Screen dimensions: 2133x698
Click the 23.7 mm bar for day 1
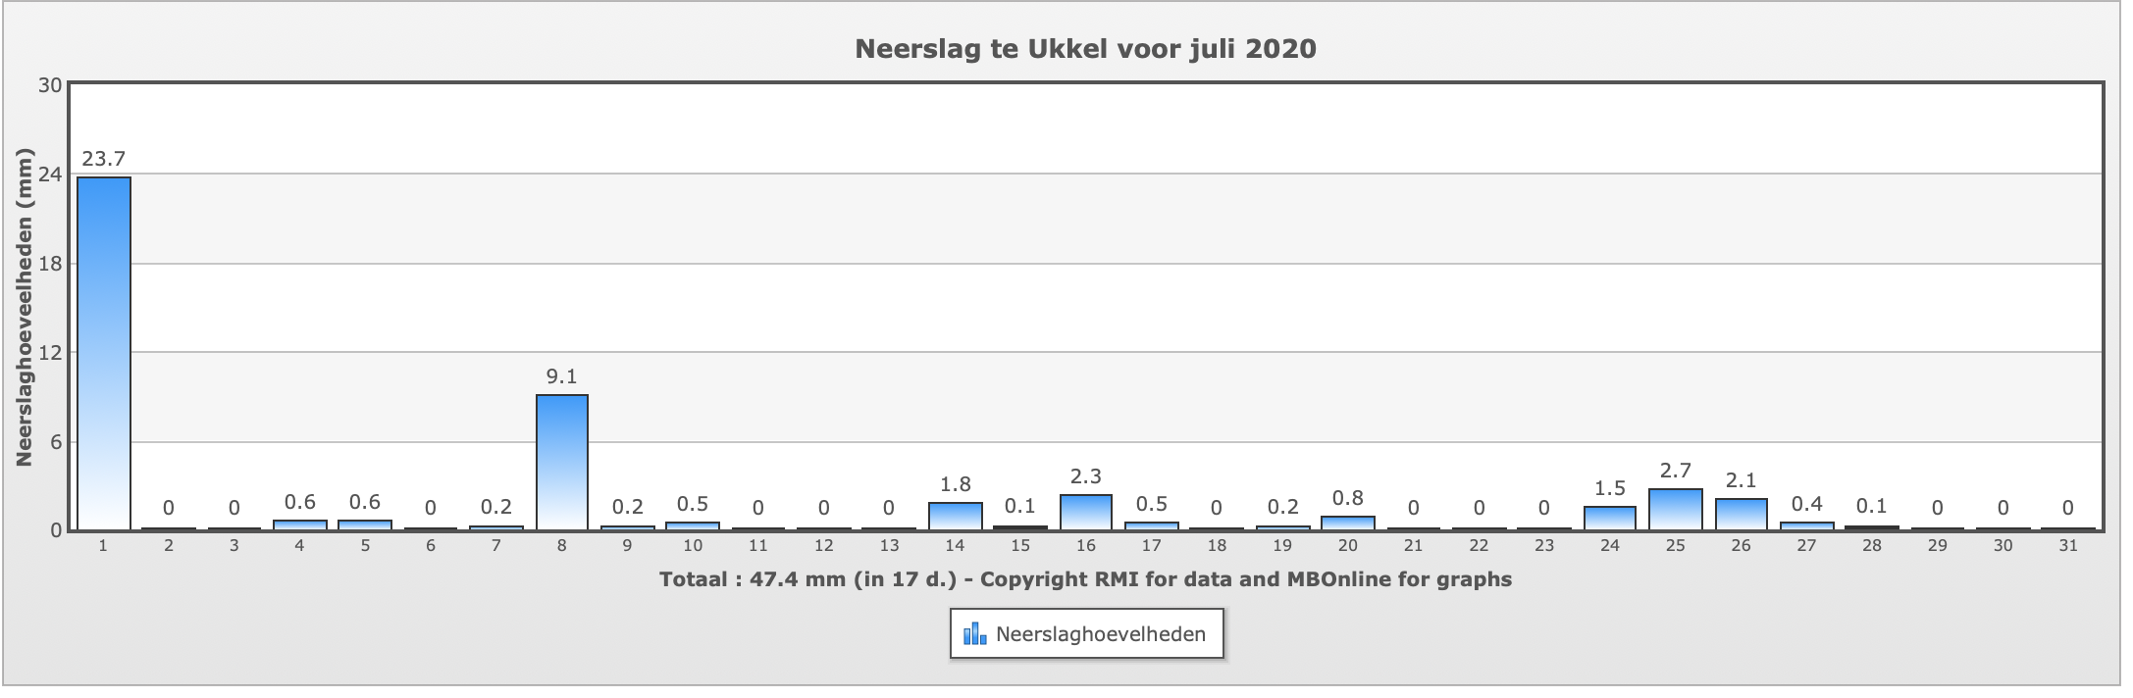(x=104, y=353)
